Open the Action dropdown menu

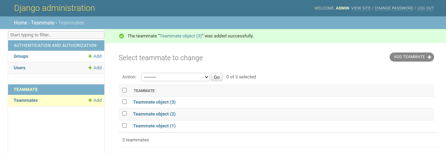175,77
